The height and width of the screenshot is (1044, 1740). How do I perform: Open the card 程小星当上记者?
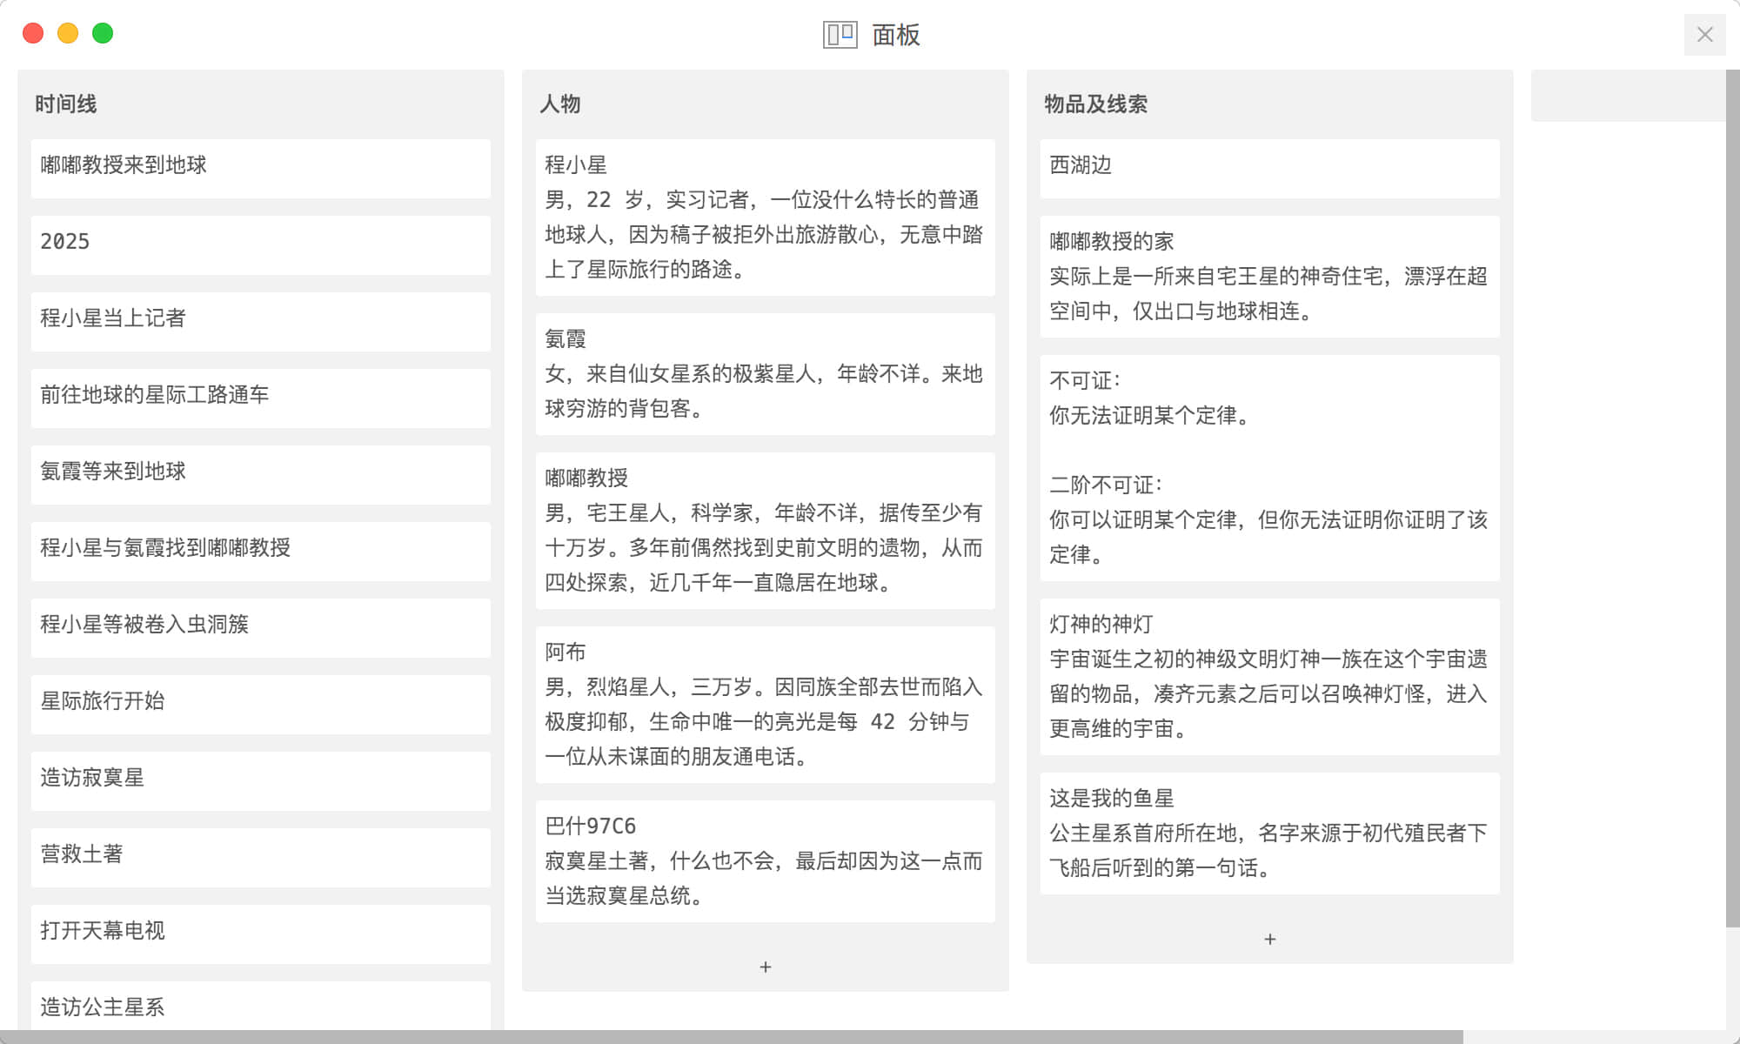pos(261,322)
